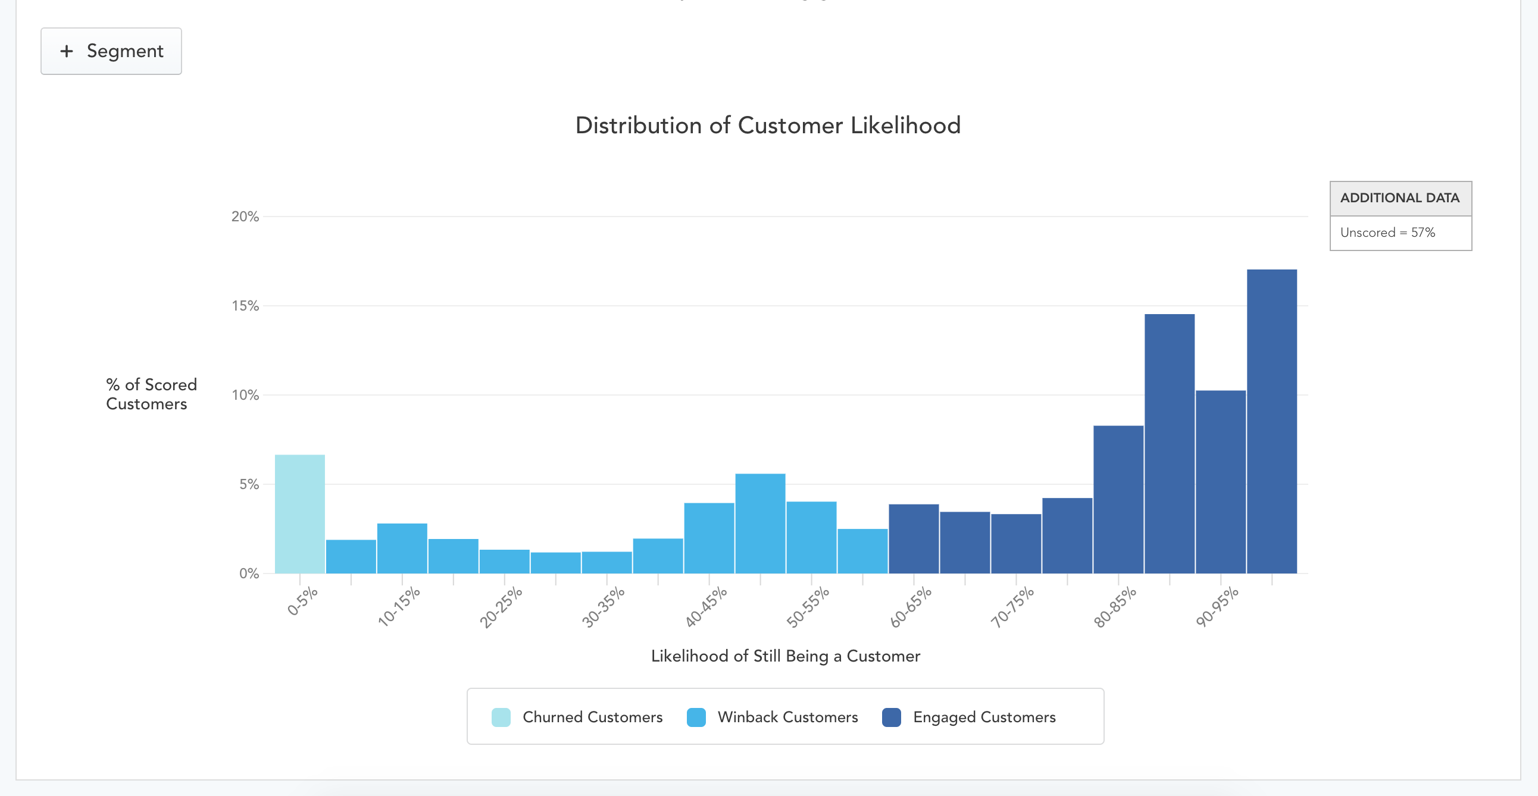Click the tallest light-blue winback bar
This screenshot has width=1538, height=796.
[x=760, y=524]
